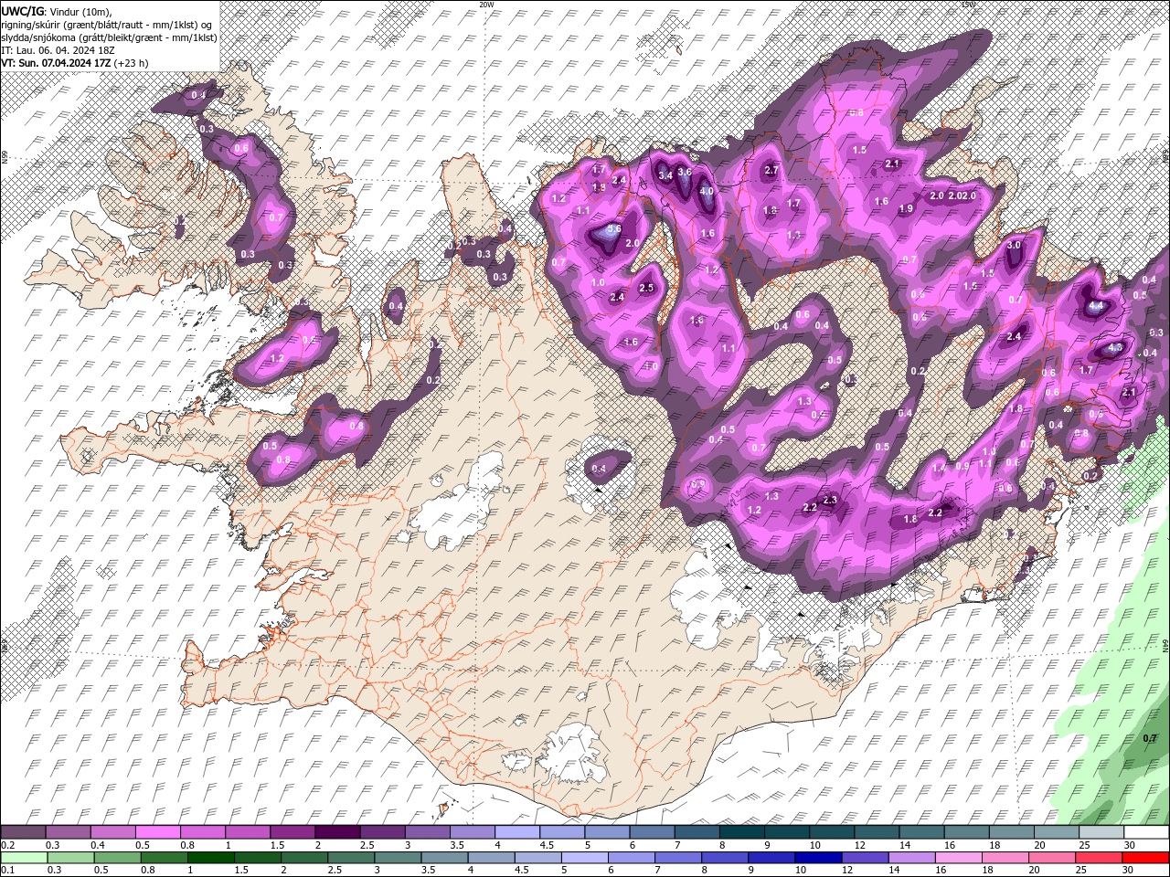Pick the dark green 1–1.5 rain legend swatch

click(211, 857)
